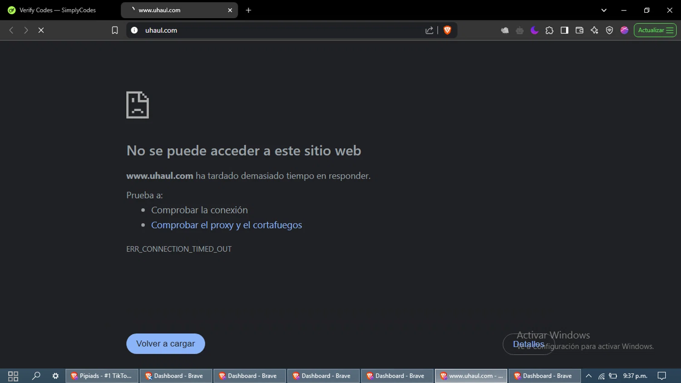Open the Brave VPN shield icon
The height and width of the screenshot is (383, 681).
pyautogui.click(x=609, y=30)
